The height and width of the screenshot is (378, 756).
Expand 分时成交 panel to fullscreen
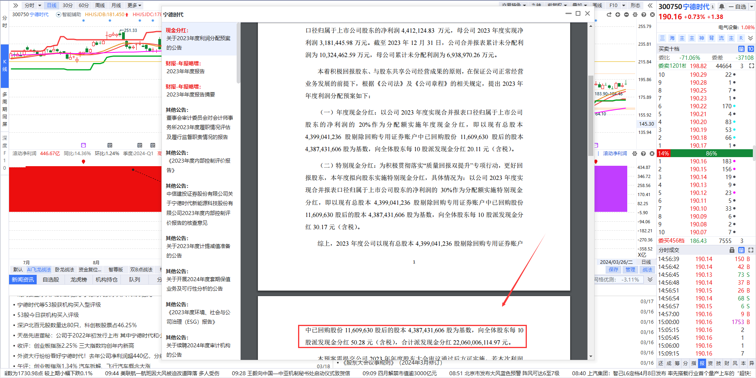[751, 250]
